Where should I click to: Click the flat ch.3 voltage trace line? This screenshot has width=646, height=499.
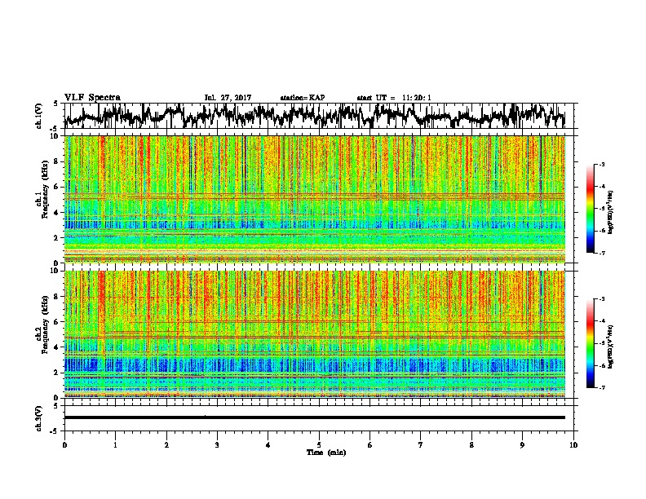(315, 417)
